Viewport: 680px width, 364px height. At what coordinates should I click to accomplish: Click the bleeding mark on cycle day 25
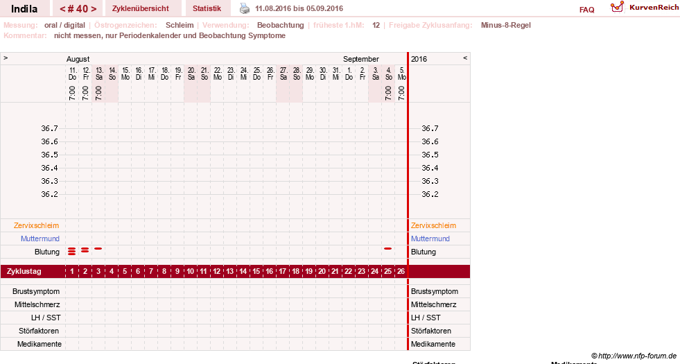click(387, 249)
